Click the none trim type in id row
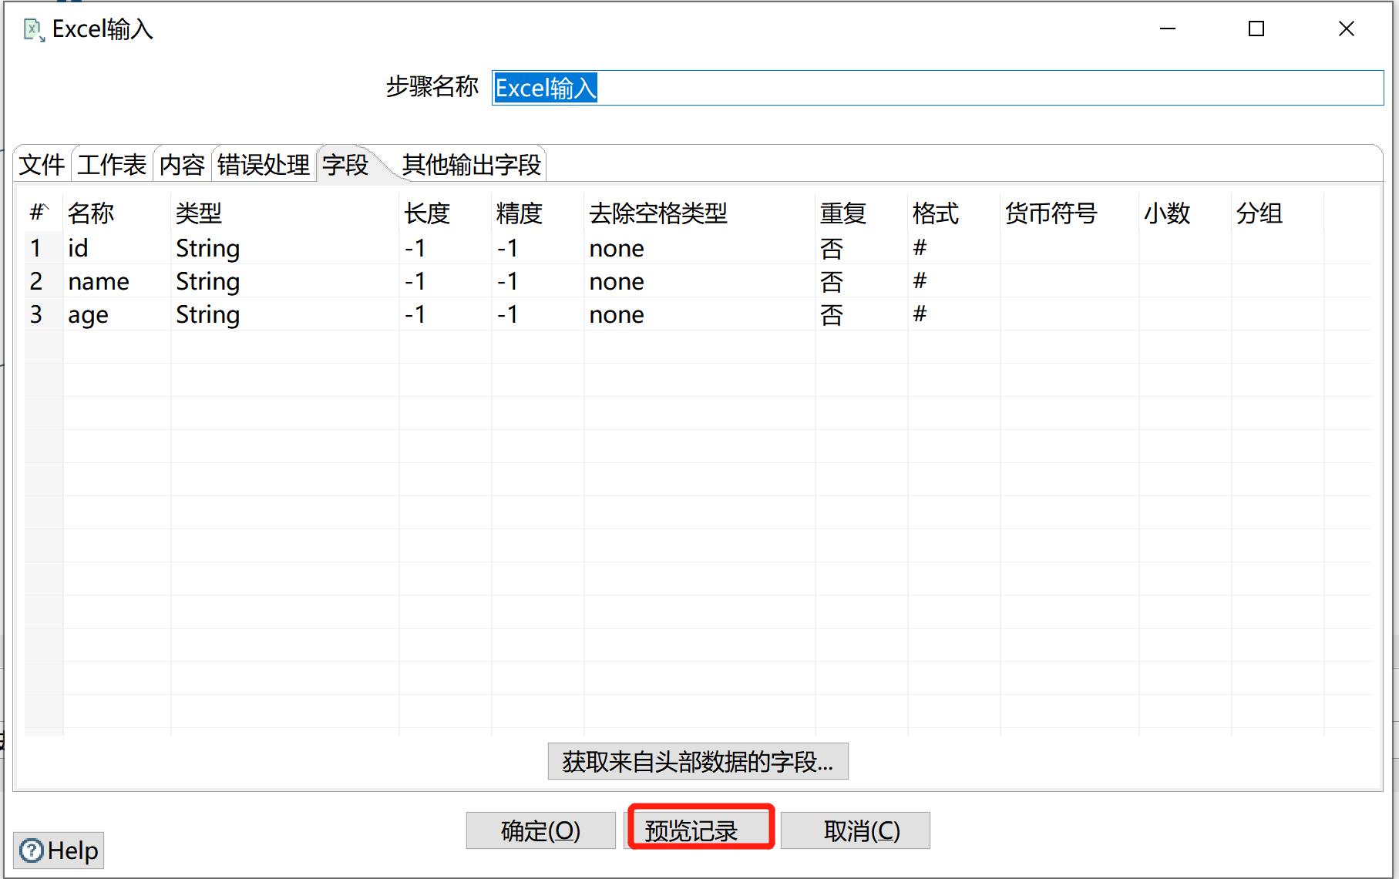The image size is (1399, 879). tap(699, 248)
